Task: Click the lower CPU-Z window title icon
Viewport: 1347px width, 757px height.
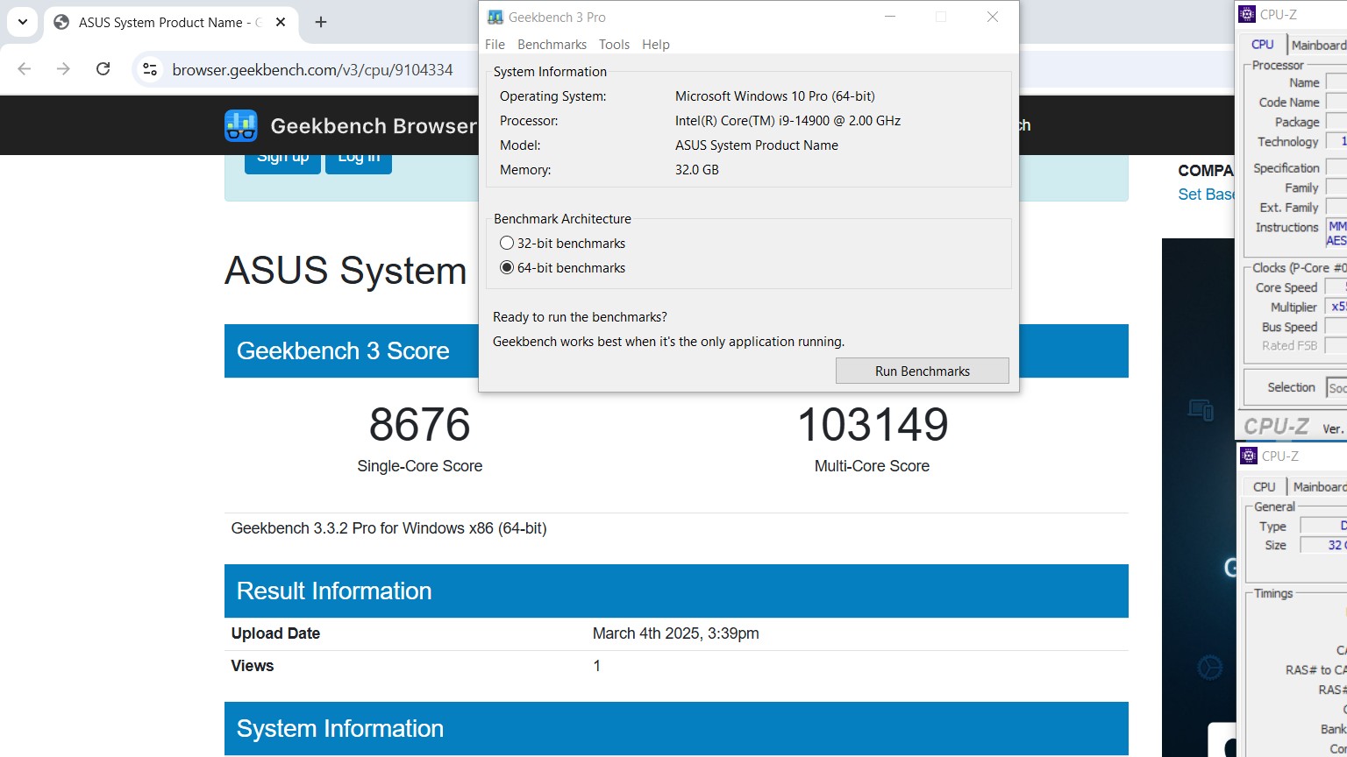Action: point(1249,456)
